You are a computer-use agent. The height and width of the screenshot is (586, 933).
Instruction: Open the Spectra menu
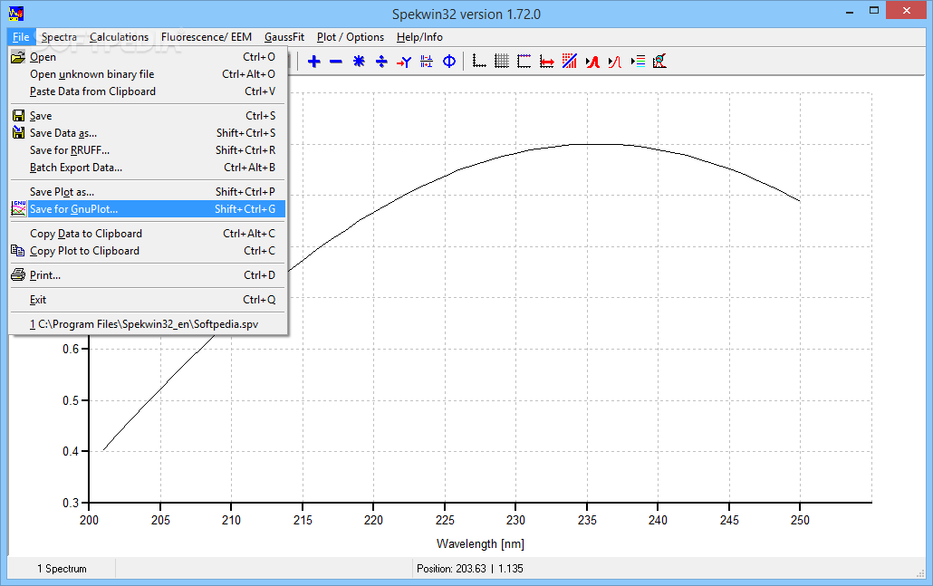[59, 37]
